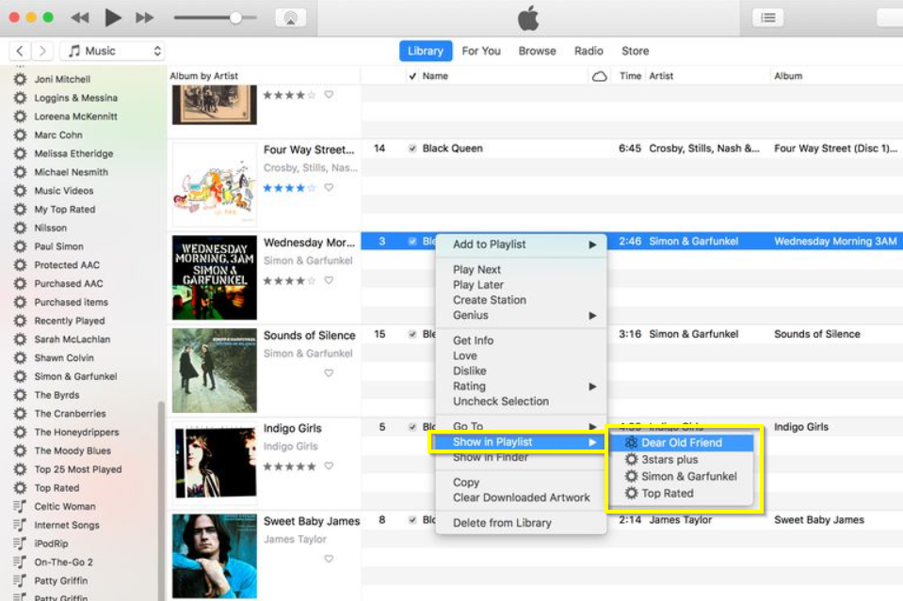Choose Delete from Library
The image size is (903, 601).
502,523
